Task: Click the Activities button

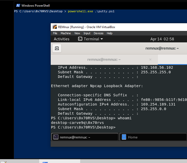Action: (x=61, y=39)
